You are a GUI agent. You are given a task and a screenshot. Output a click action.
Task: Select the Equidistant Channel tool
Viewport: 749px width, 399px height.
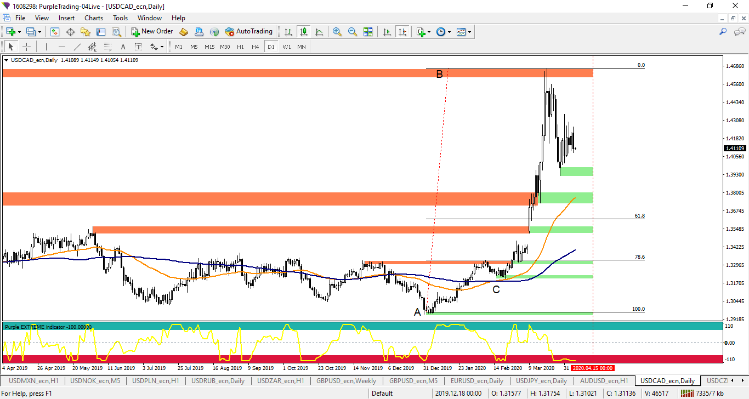[93, 47]
